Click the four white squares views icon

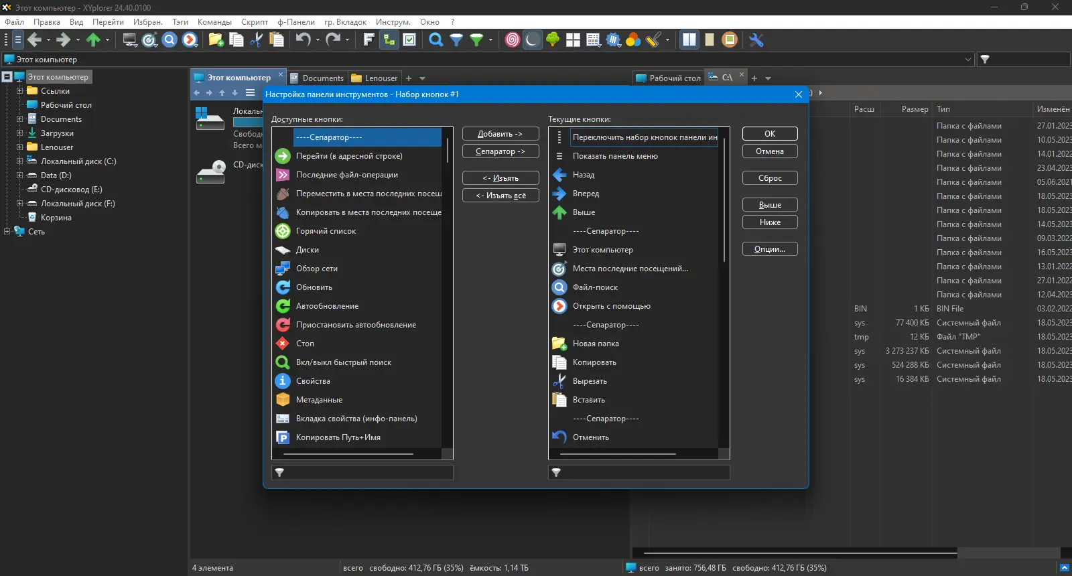pos(573,40)
